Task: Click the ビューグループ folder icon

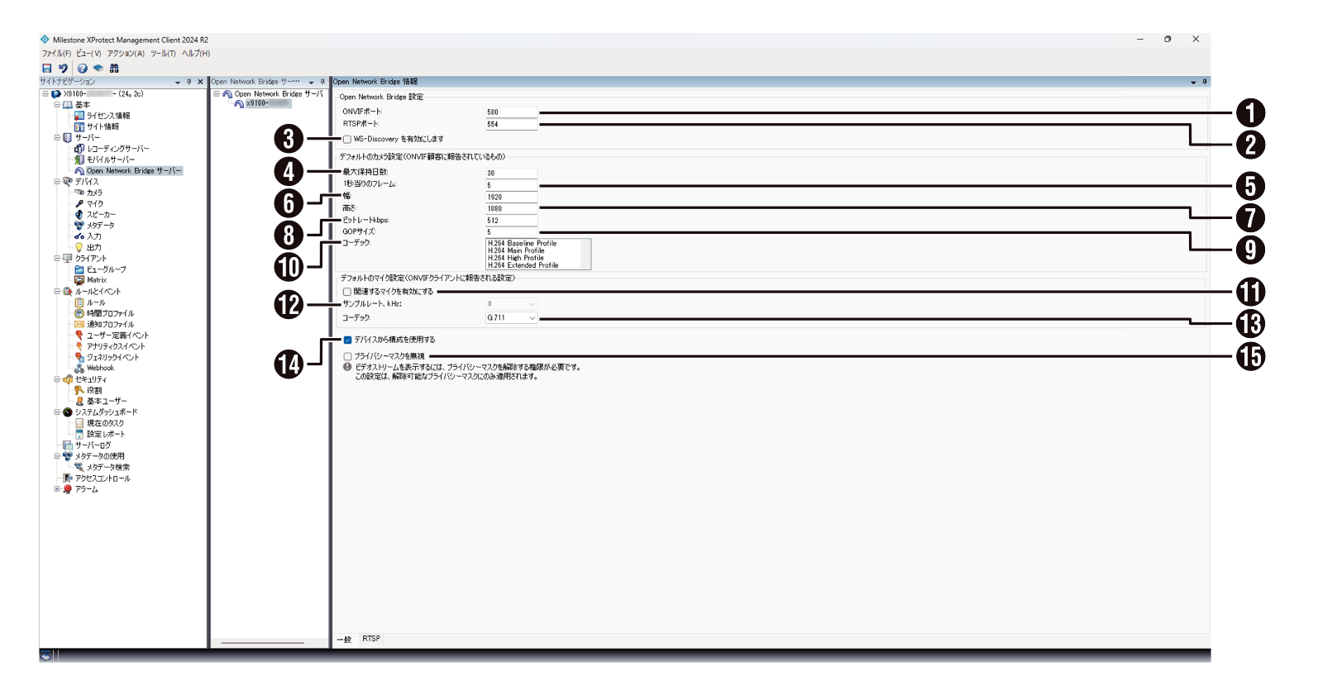Action: tap(79, 269)
